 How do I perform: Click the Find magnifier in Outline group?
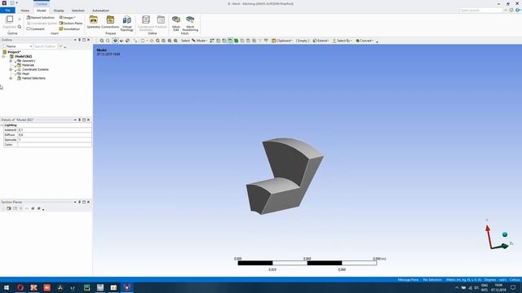[20, 27]
